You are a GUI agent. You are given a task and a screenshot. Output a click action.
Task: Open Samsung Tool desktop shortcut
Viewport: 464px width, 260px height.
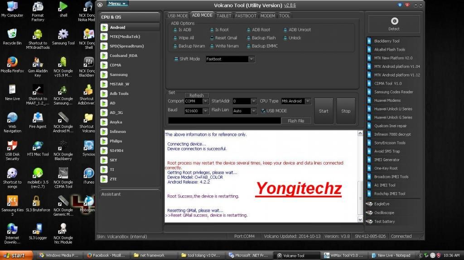[63, 37]
